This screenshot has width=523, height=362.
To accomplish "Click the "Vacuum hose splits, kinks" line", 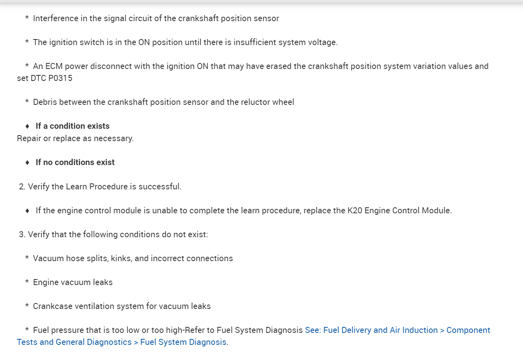I will 133,258.
